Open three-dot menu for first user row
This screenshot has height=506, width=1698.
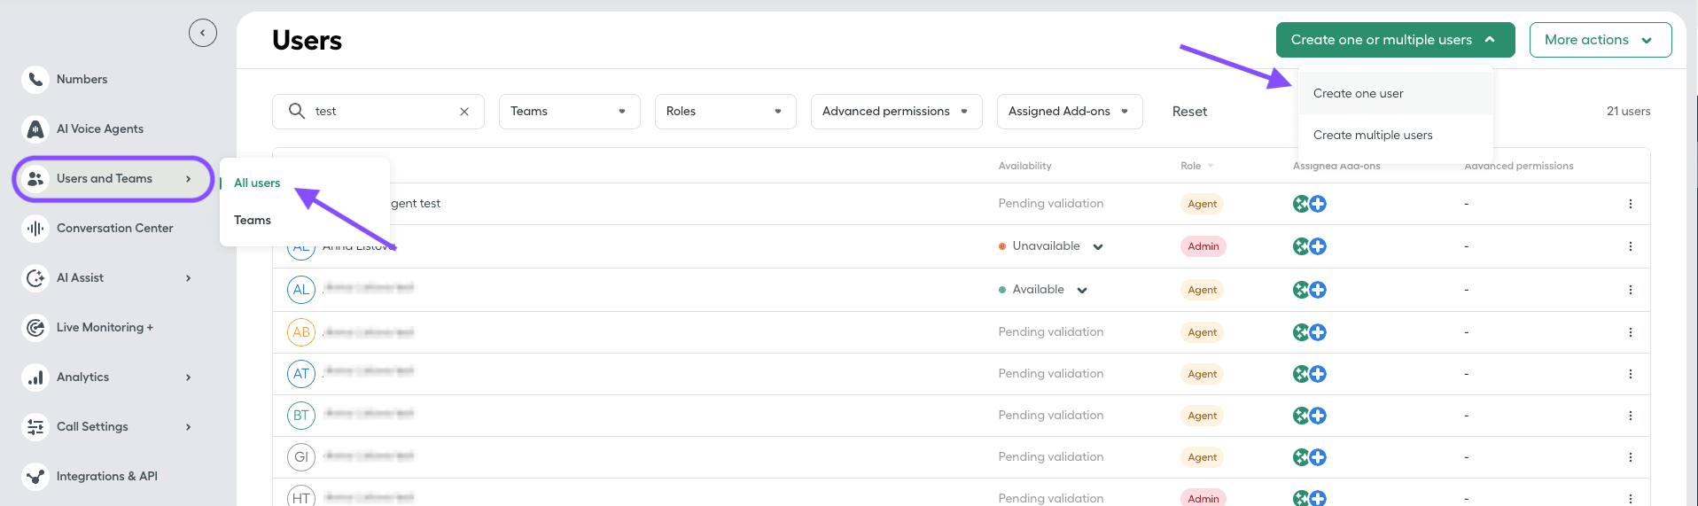click(1630, 204)
